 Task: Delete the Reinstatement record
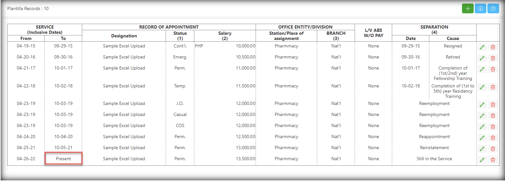pyautogui.click(x=493, y=149)
